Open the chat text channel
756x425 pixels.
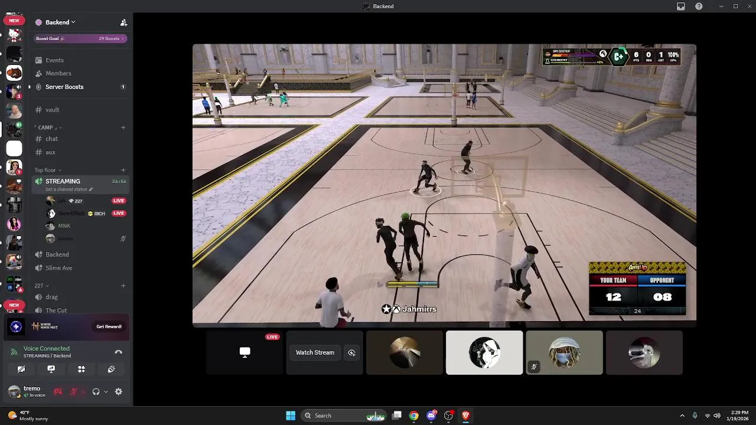coord(80,139)
